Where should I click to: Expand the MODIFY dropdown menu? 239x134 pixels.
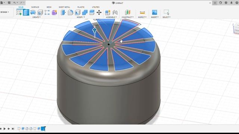[x=81, y=17]
